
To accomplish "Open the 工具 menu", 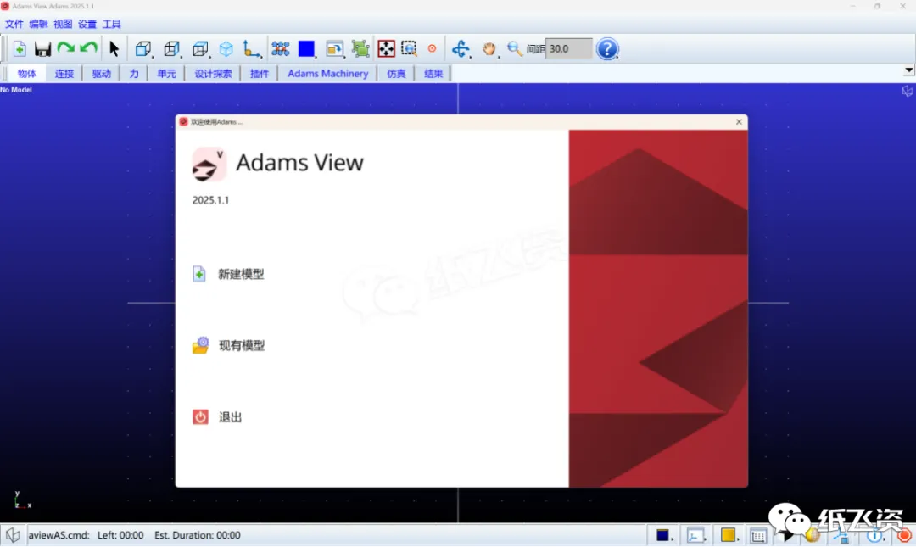I will 112,24.
